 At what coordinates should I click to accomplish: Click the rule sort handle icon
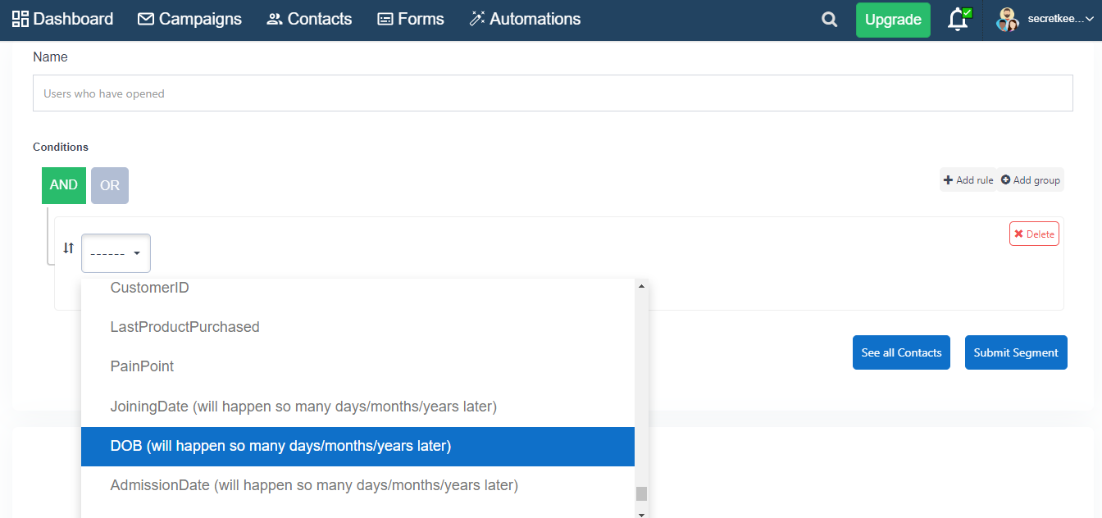69,248
